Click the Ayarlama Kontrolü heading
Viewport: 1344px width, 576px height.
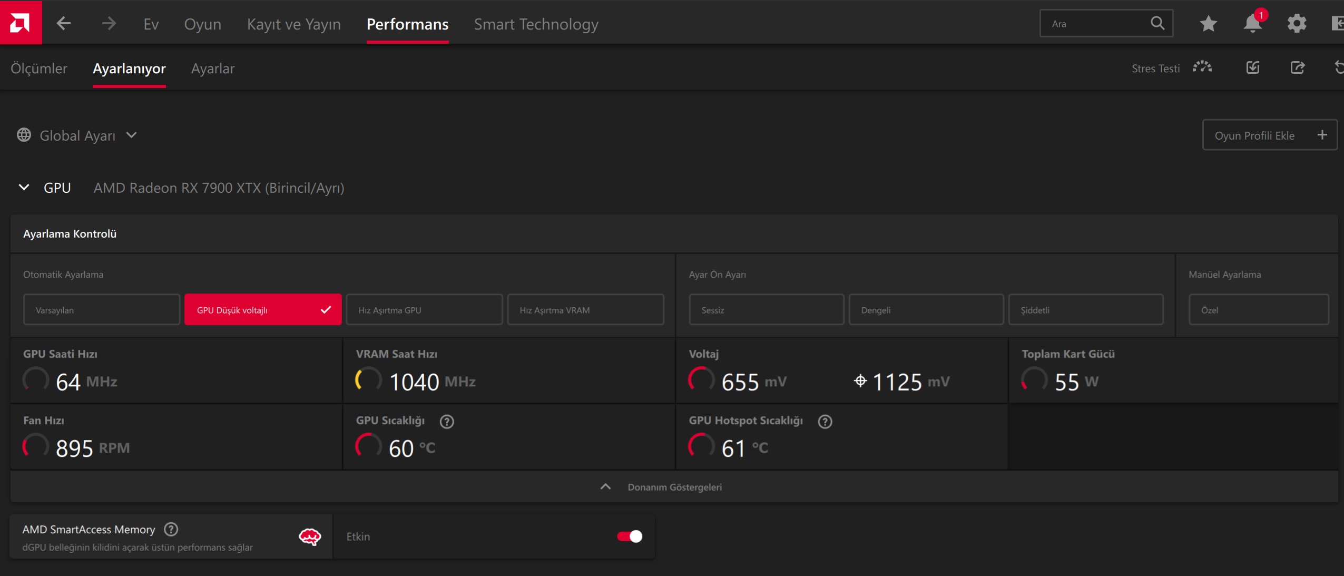pos(70,233)
